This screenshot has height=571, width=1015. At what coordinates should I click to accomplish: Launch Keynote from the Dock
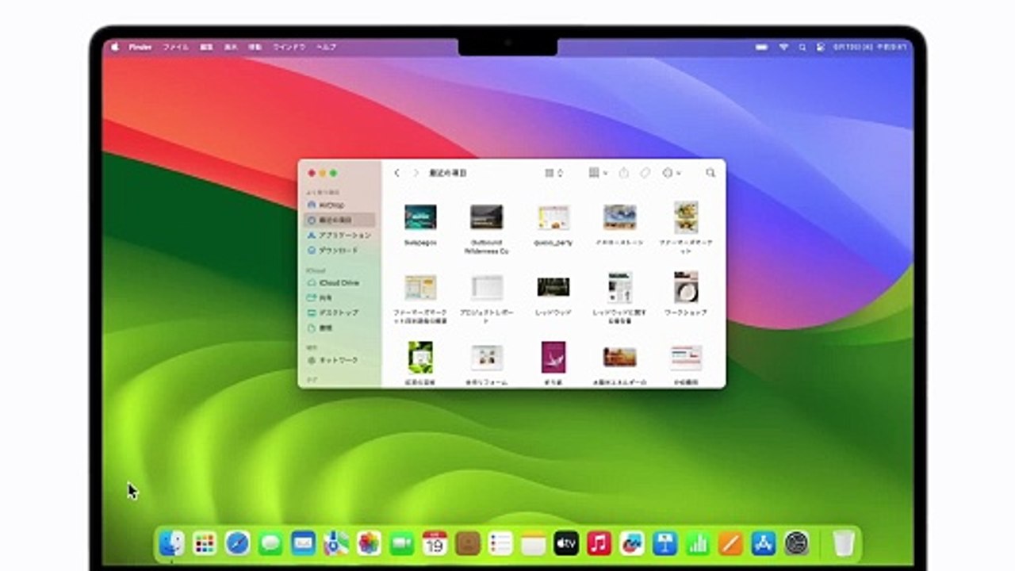coord(665,543)
